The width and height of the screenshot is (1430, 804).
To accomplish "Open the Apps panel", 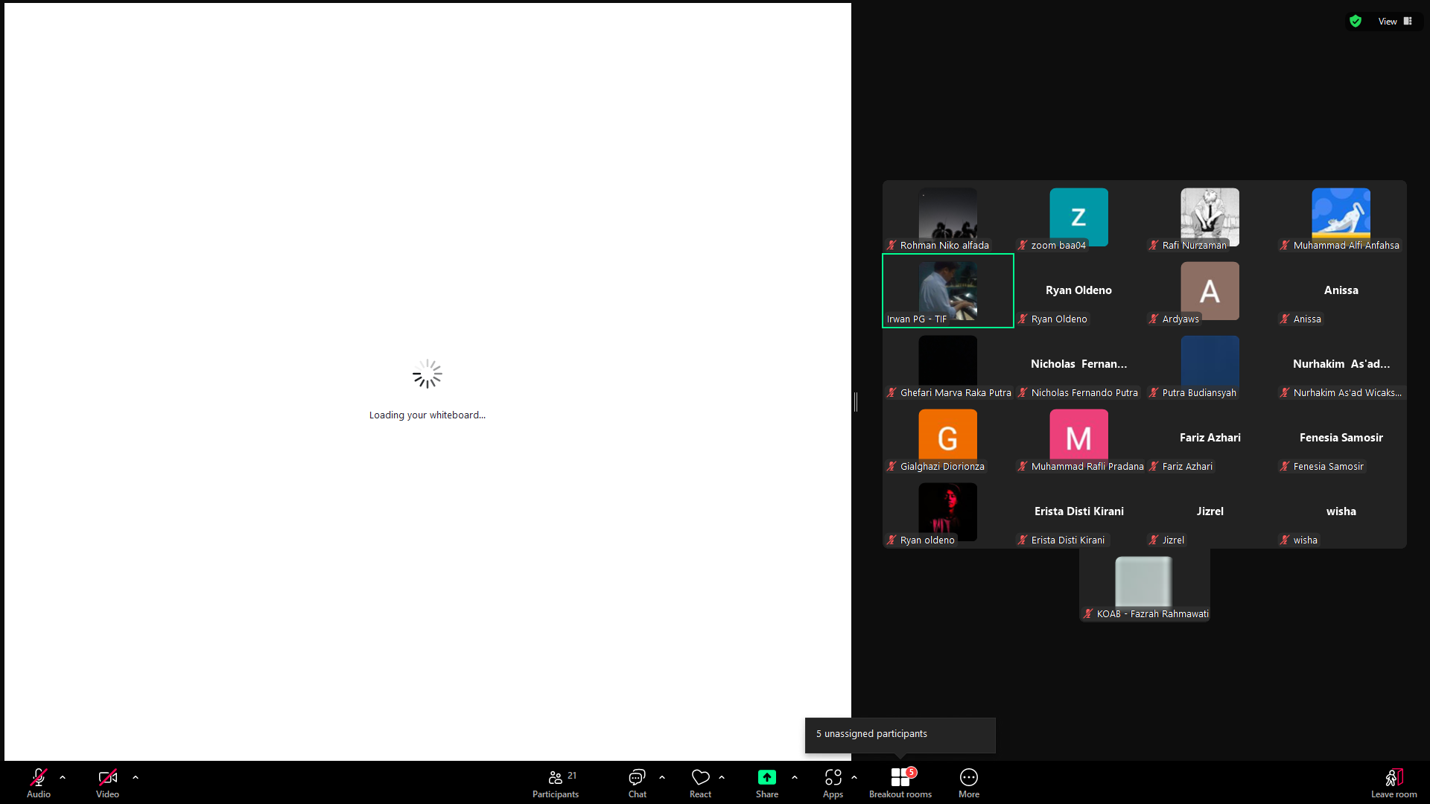I will pyautogui.click(x=833, y=782).
